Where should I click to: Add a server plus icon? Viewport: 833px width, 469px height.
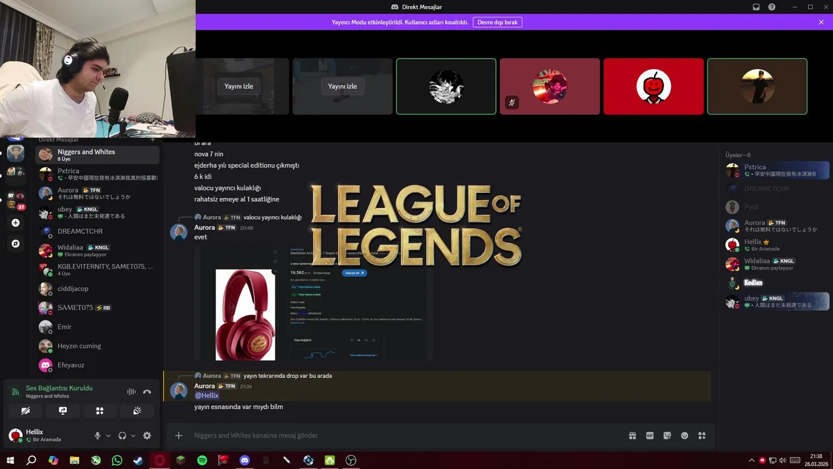(16, 223)
